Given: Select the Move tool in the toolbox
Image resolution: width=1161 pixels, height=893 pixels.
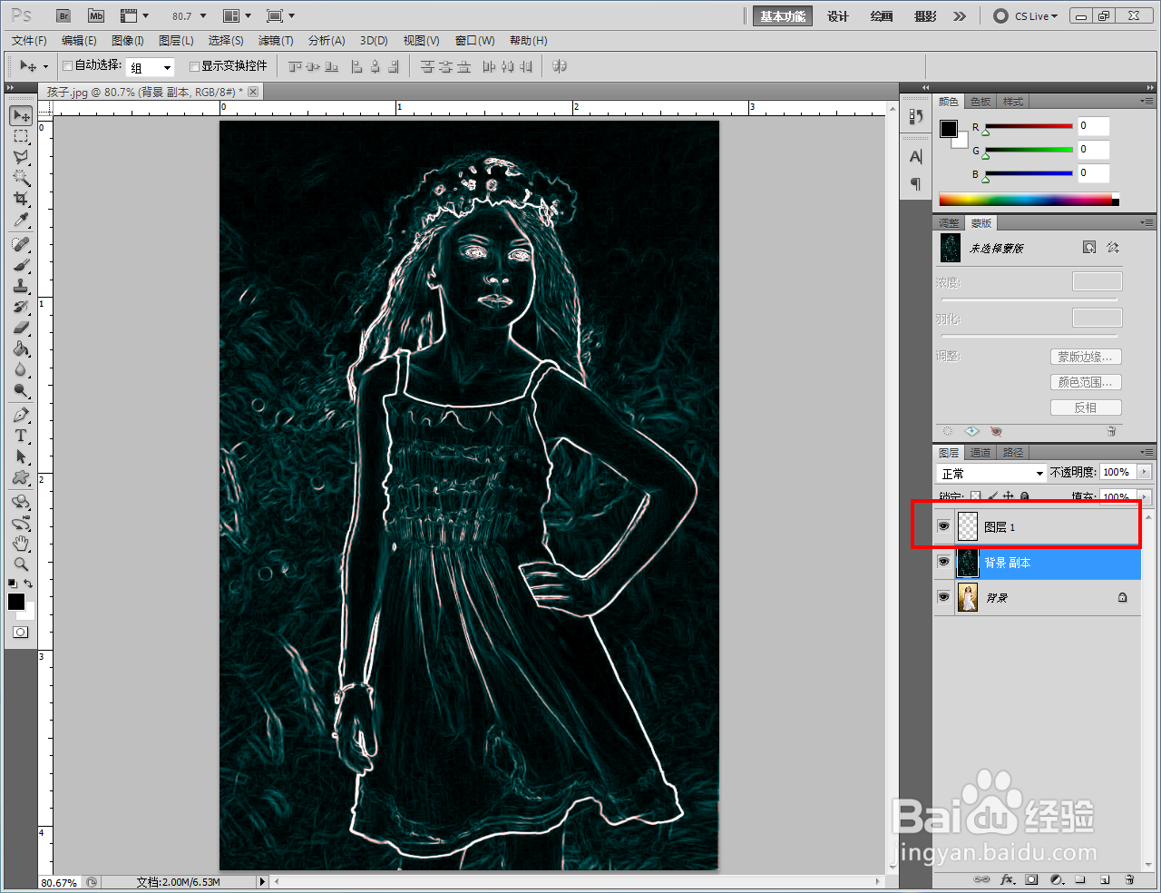Looking at the screenshot, I should [x=21, y=115].
